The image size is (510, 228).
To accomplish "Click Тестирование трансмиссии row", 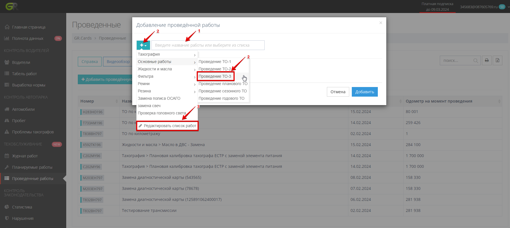I will click(290, 211).
